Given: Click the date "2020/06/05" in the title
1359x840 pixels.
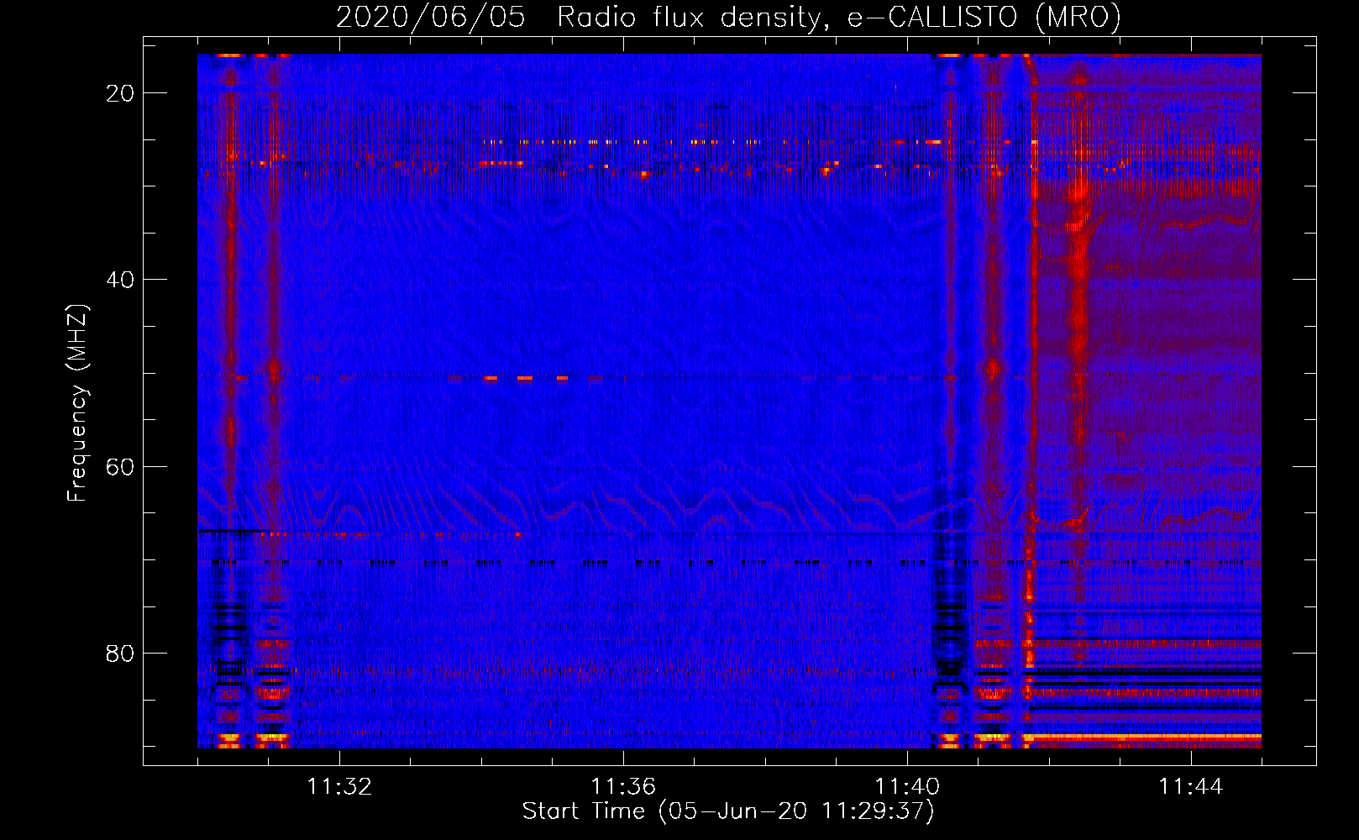Looking at the screenshot, I should coord(431,17).
